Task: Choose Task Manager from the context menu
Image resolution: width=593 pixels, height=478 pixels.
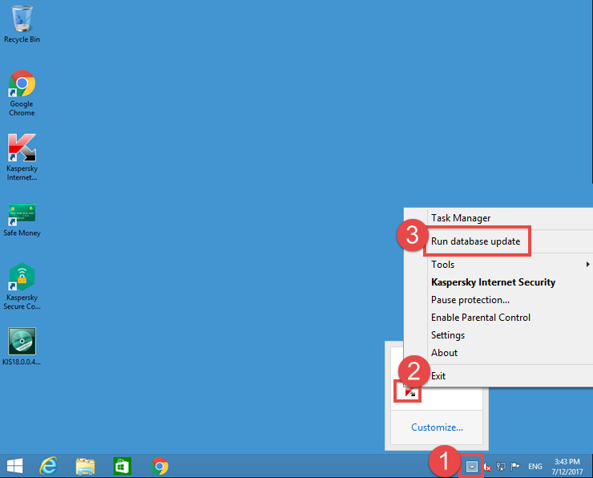Action: pyautogui.click(x=498, y=218)
